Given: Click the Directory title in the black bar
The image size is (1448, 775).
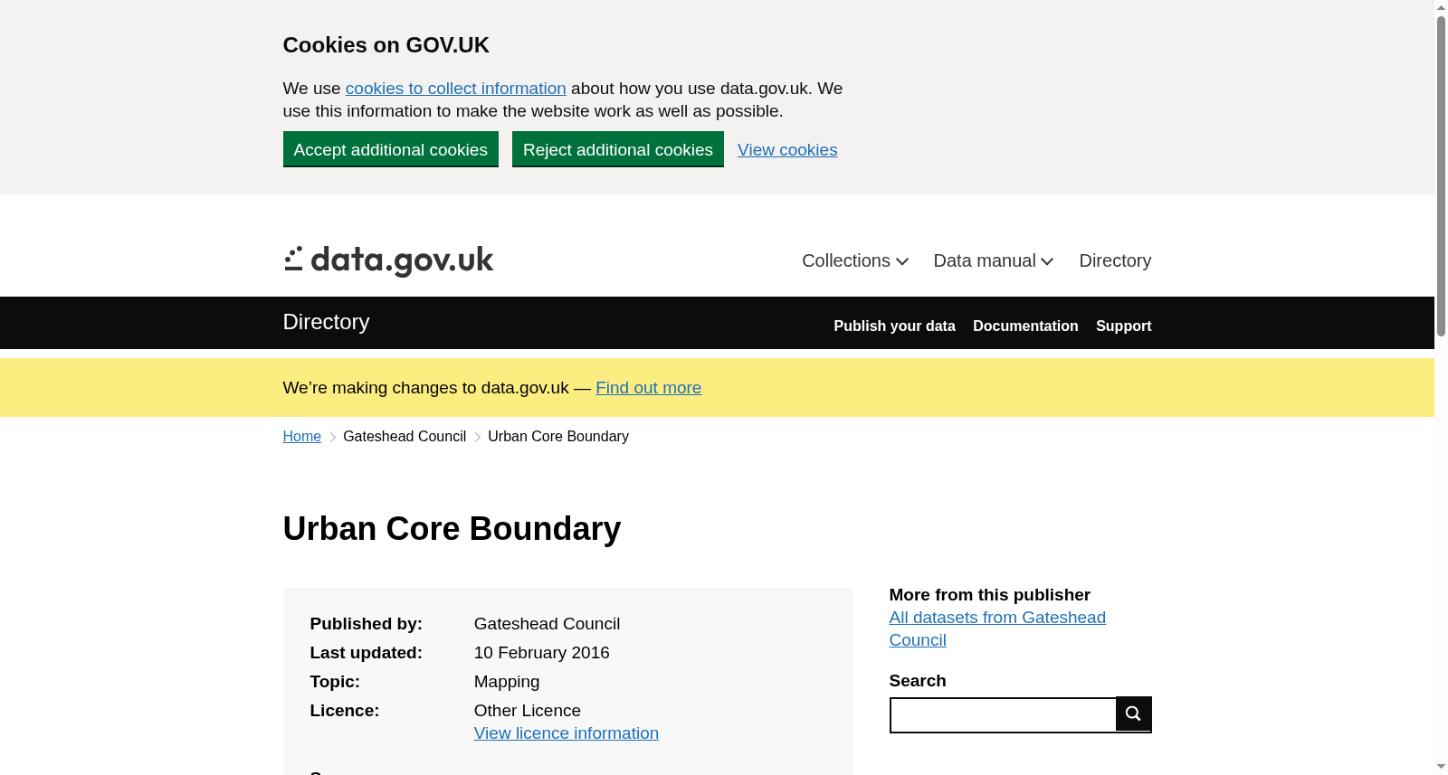Looking at the screenshot, I should pyautogui.click(x=326, y=322).
